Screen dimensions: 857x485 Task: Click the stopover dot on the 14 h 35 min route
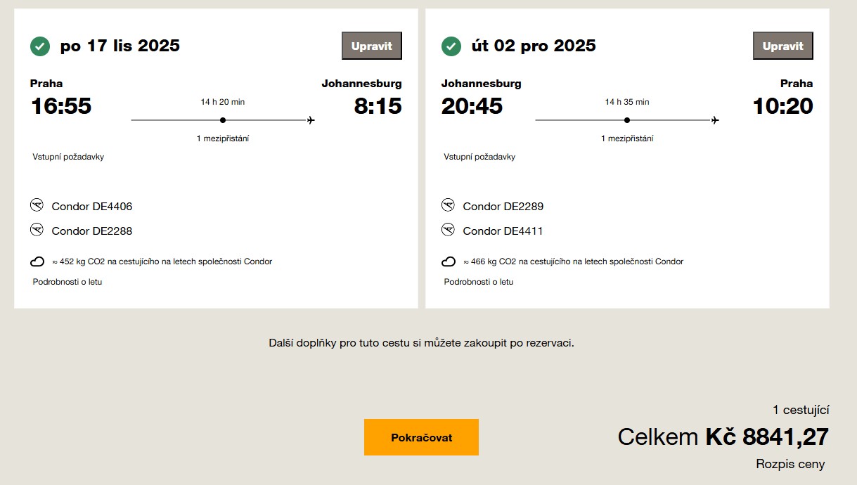point(627,120)
